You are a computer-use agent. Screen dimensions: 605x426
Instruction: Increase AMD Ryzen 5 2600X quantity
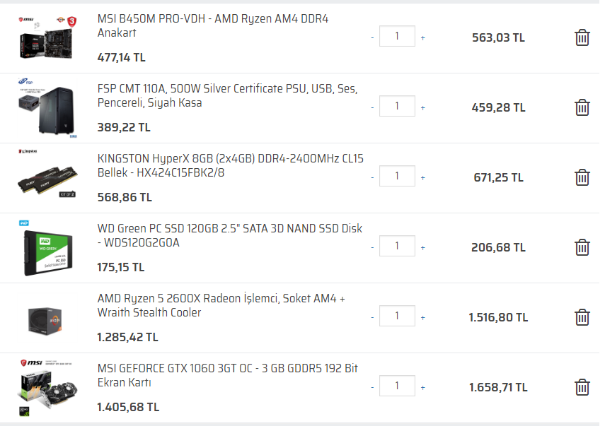(423, 318)
